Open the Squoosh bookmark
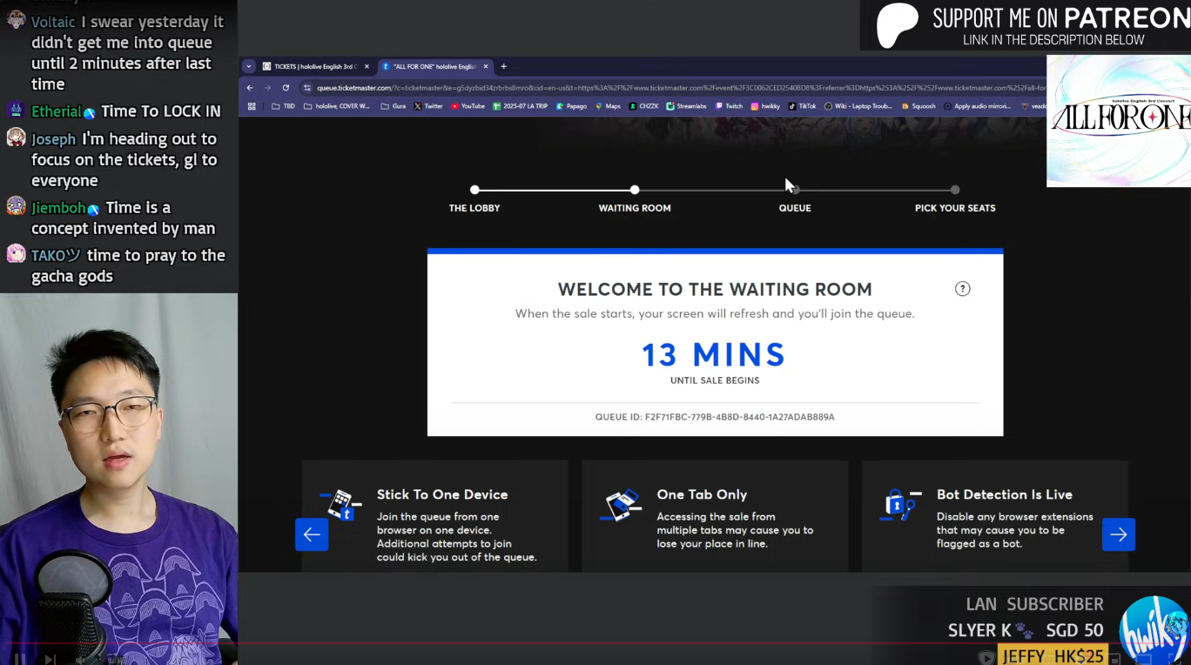Viewport: 1191px width, 665px height. pos(918,106)
